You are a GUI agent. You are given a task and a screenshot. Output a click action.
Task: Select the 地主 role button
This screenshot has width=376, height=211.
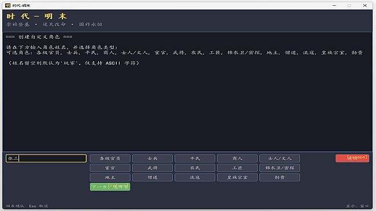(110, 177)
